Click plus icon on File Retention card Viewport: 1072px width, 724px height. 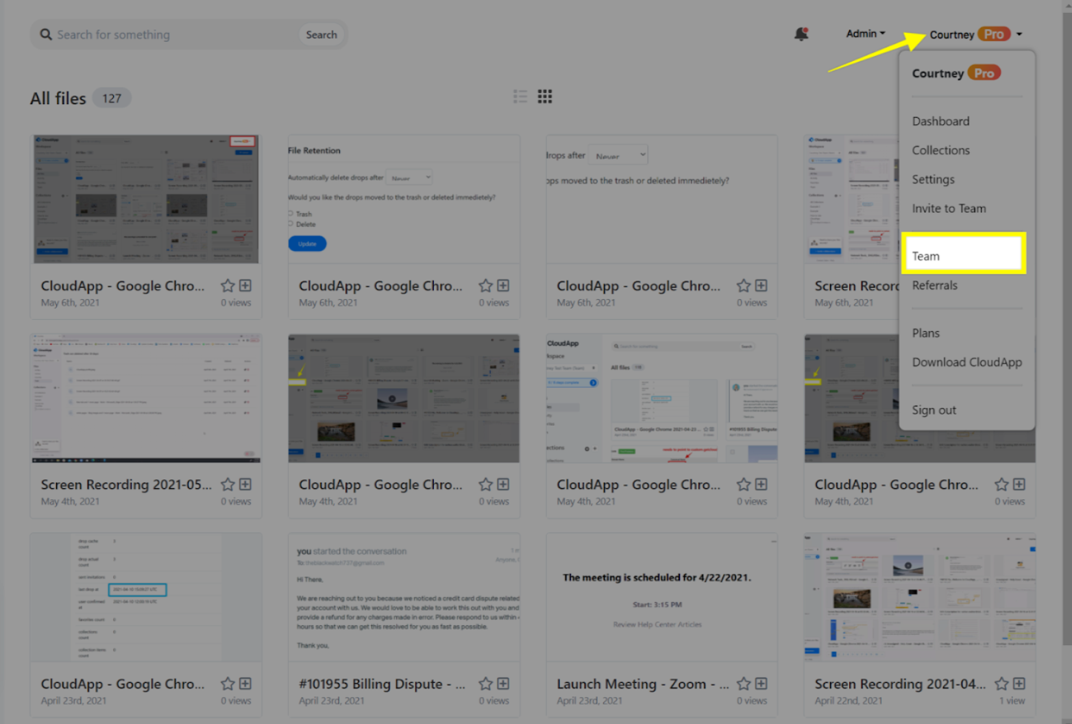pos(503,285)
